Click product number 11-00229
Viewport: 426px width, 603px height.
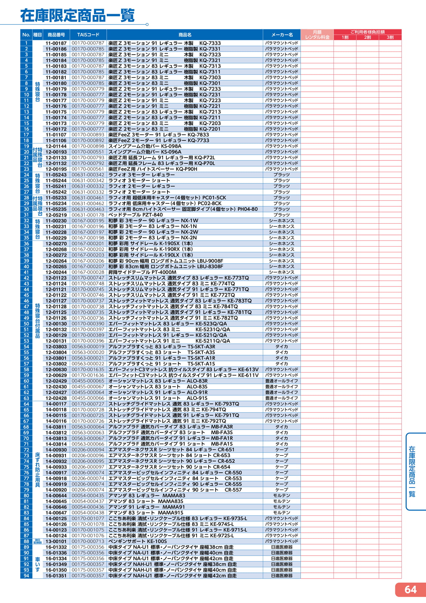pyautogui.click(x=56, y=238)
